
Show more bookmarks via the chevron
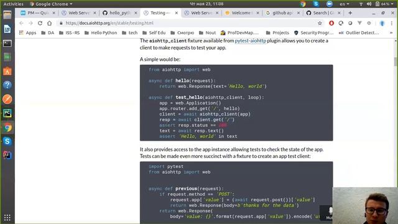[x=391, y=33]
